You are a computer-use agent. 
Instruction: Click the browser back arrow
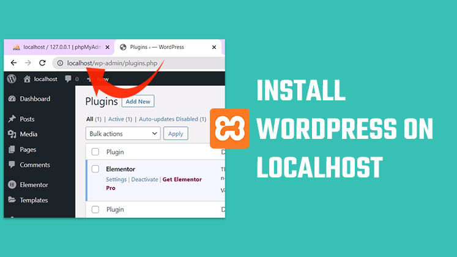13,62
